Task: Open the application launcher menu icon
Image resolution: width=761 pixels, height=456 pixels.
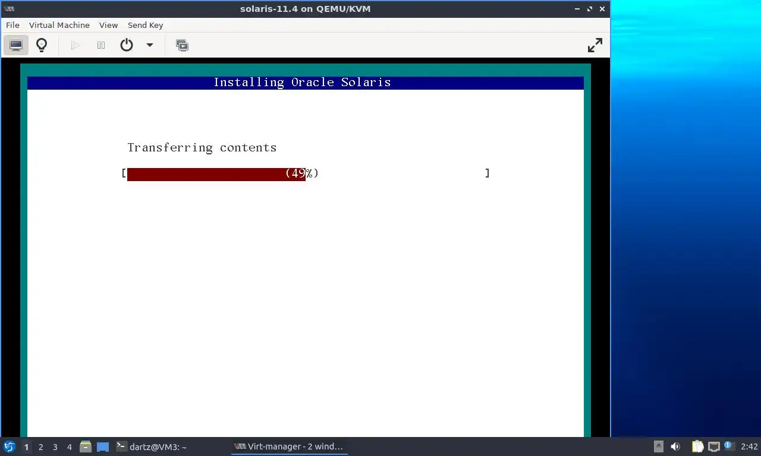Action: (9, 446)
